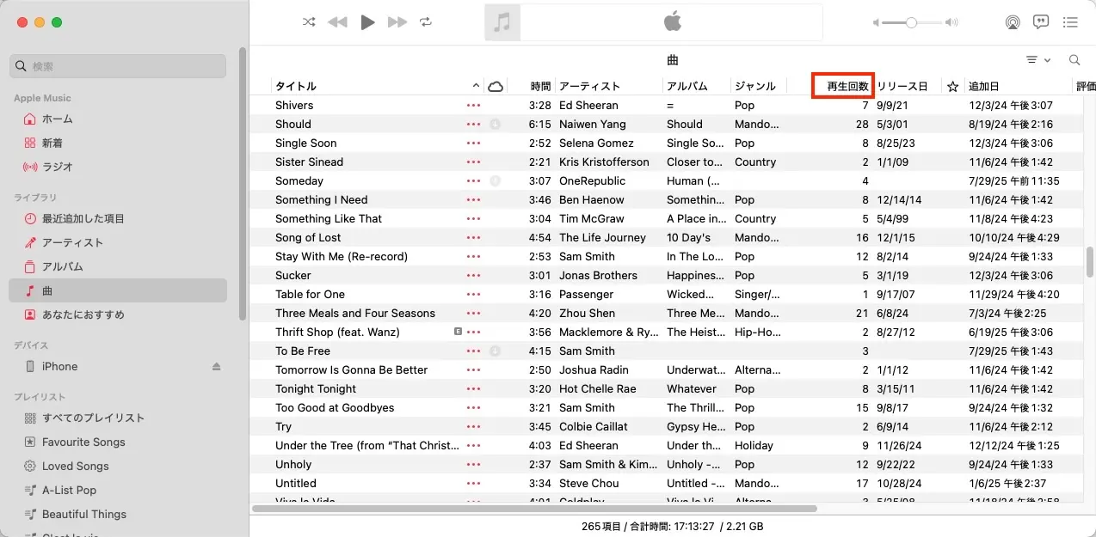Click the AirPlay streaming icon
This screenshot has height=537, width=1096.
1013,22
